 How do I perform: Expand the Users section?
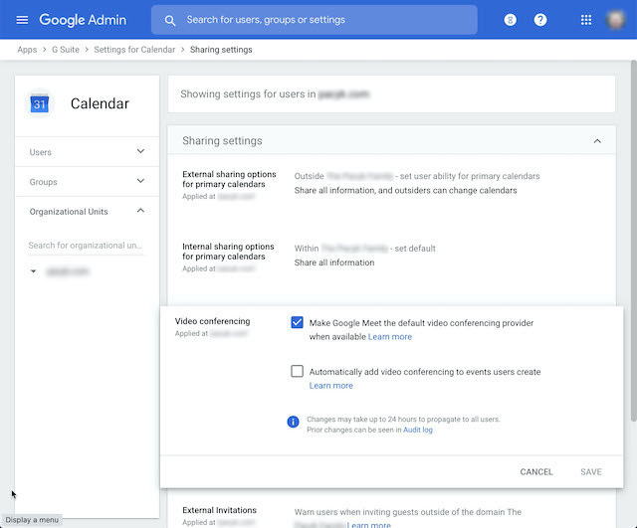(140, 151)
